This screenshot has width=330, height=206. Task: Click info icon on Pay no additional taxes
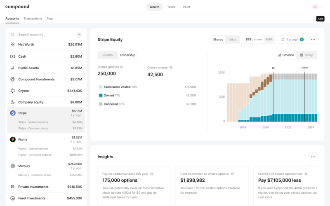(x=151, y=174)
